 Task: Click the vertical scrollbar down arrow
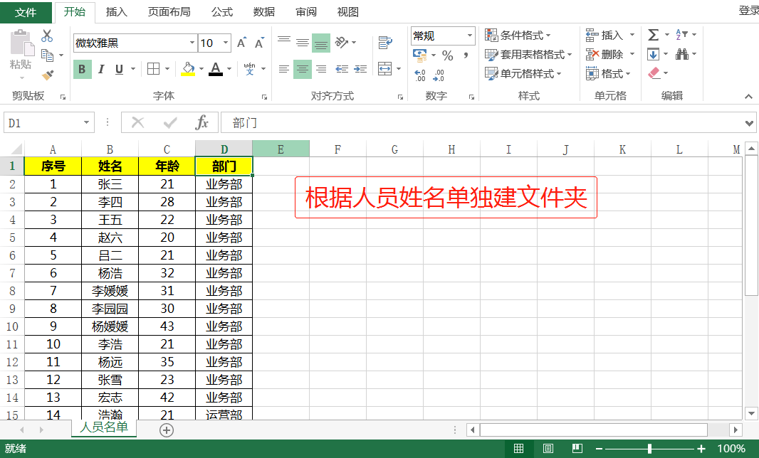pyautogui.click(x=751, y=413)
